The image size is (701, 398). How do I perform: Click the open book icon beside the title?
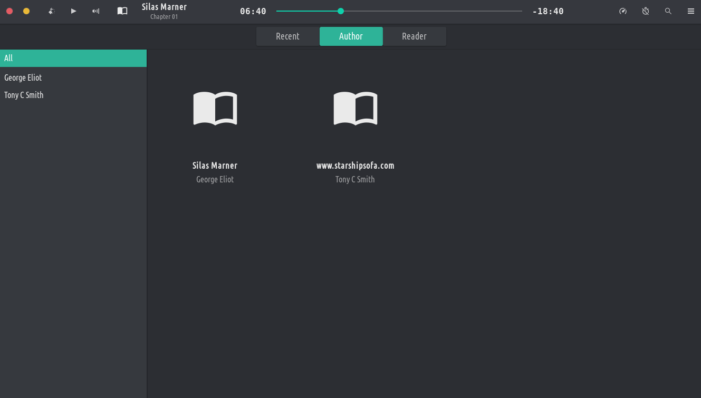(122, 11)
